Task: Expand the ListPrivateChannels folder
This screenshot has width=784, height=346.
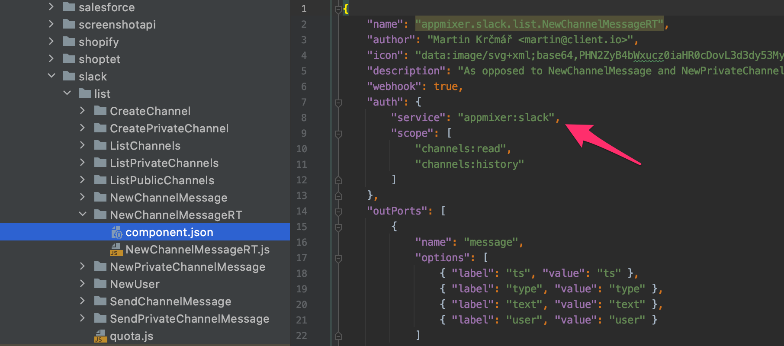Action: (x=82, y=162)
